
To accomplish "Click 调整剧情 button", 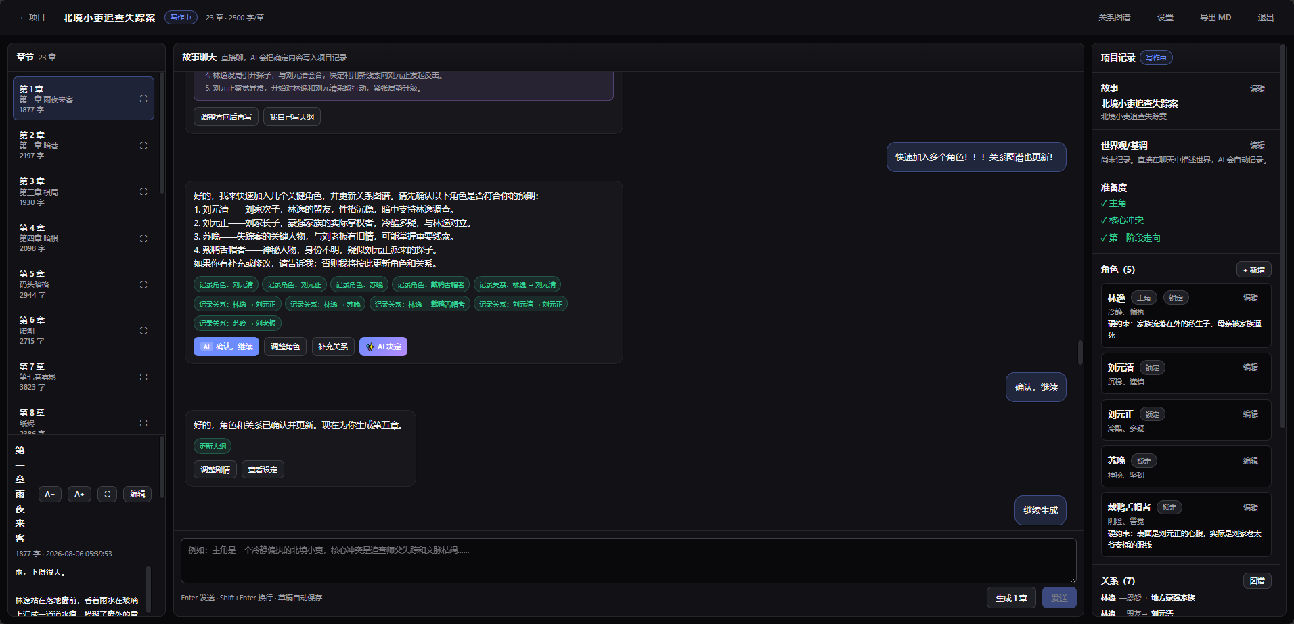I will 215,470.
